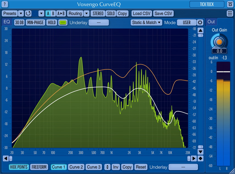Click the horizontal scroll left arrow
Viewport: 235px width, 174px height.
click(x=5, y=158)
